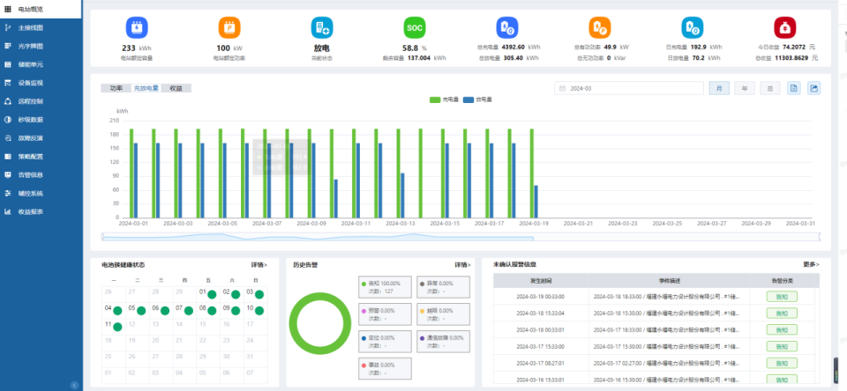Click 变位 0.00% alarm legend box

[386, 341]
